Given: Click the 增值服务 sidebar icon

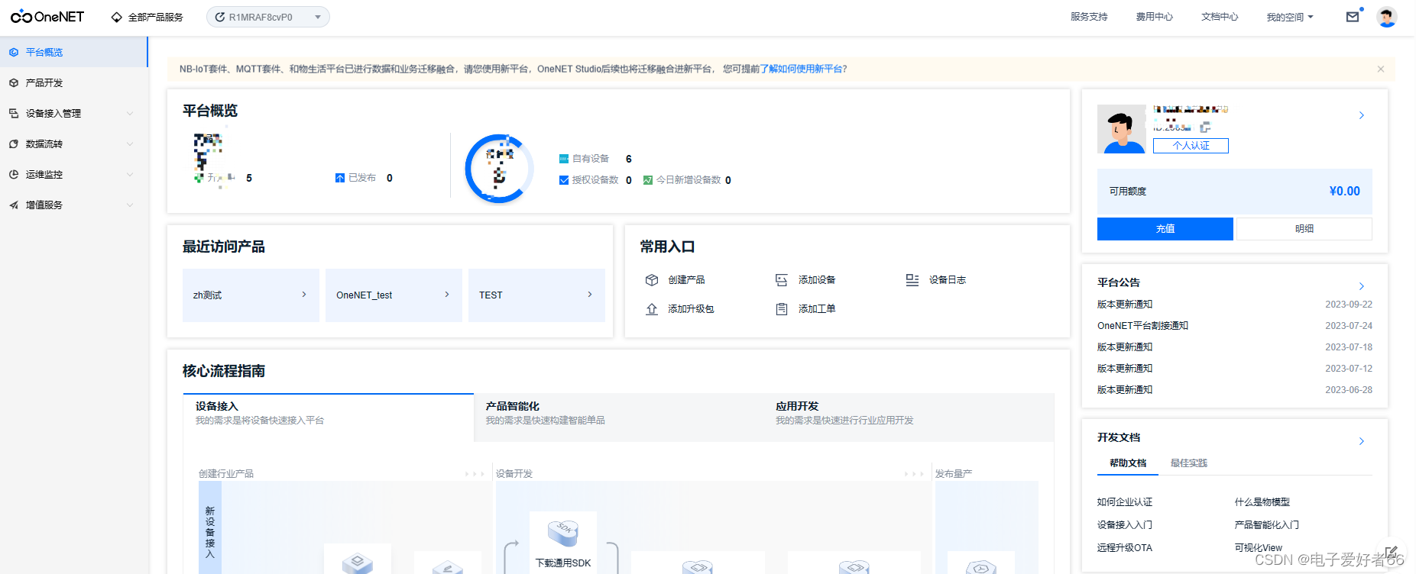Looking at the screenshot, I should coord(14,205).
